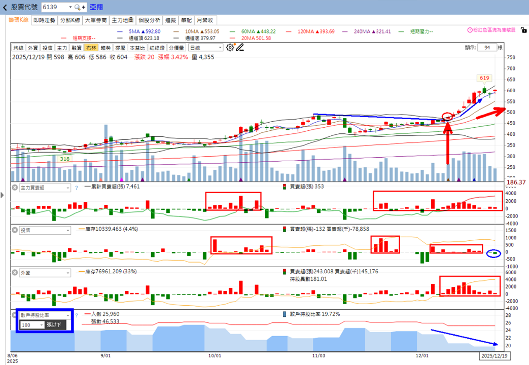Expand the left side panel arrow
The image size is (529, 365).
2,195
